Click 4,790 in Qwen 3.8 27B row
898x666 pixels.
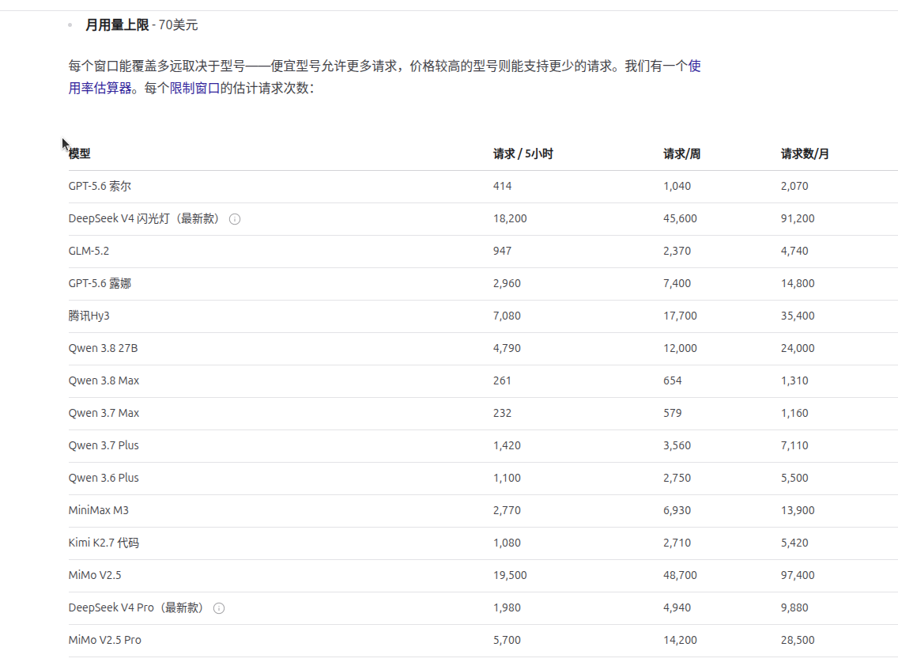(507, 348)
